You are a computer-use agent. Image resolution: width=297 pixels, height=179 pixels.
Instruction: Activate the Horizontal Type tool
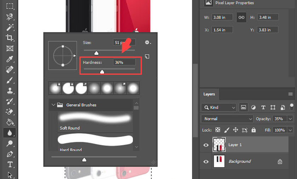(10, 164)
